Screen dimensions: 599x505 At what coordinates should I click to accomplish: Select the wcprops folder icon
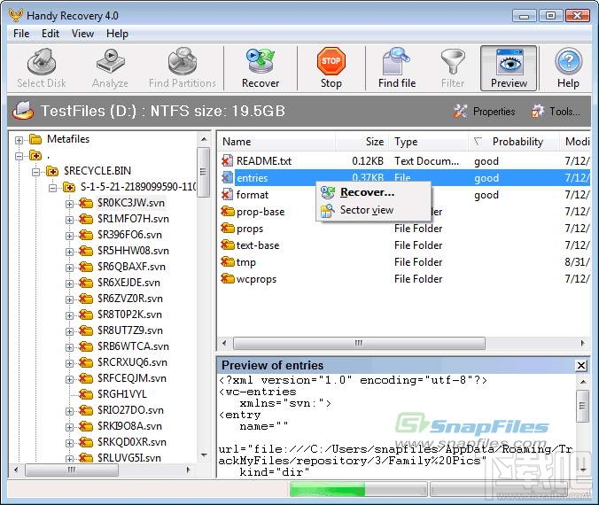tap(228, 278)
